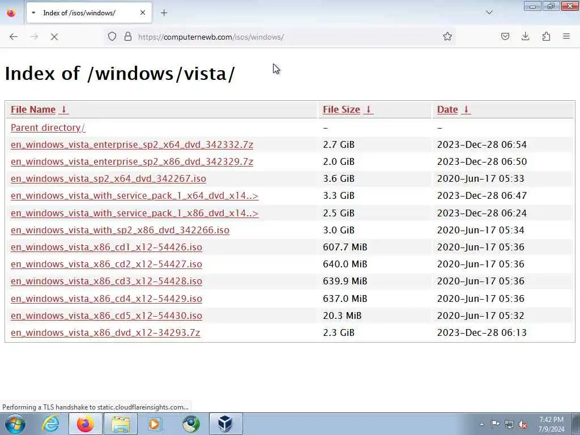The width and height of the screenshot is (580, 435).
Task: Stop loading the current page
Action: [x=54, y=37]
